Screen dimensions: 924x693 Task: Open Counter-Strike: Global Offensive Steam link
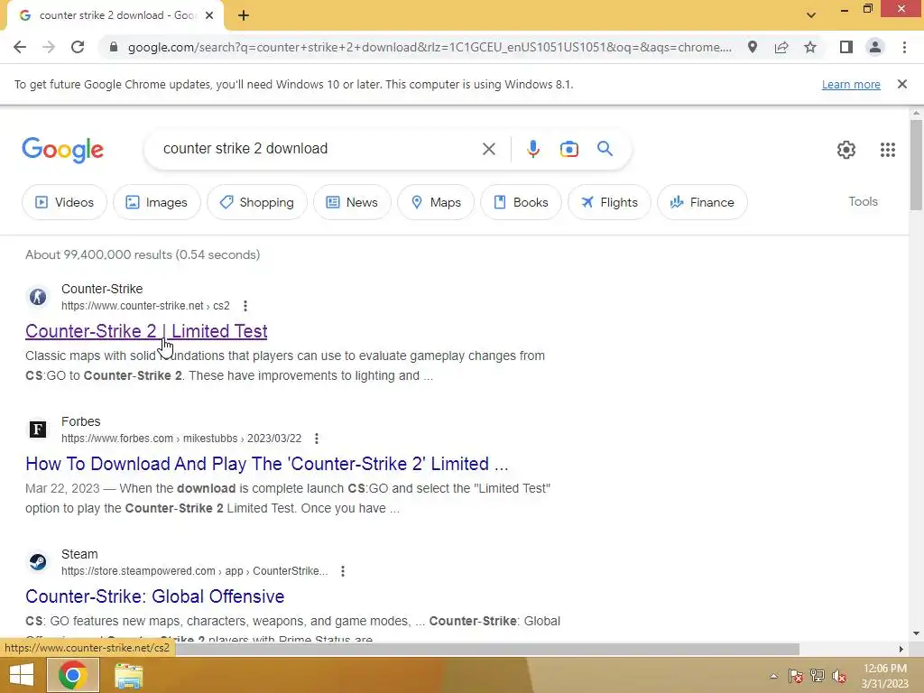(x=155, y=596)
